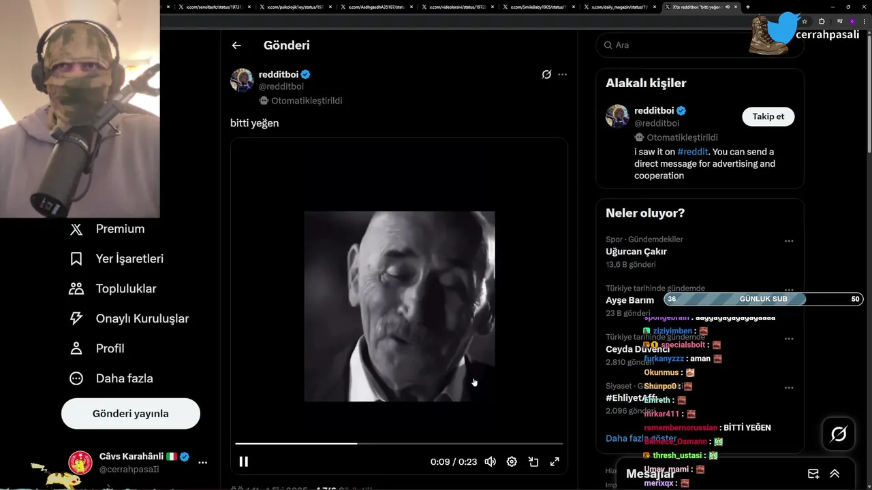Go back with the arrow beside Gönderi
The height and width of the screenshot is (490, 872).
coord(236,46)
